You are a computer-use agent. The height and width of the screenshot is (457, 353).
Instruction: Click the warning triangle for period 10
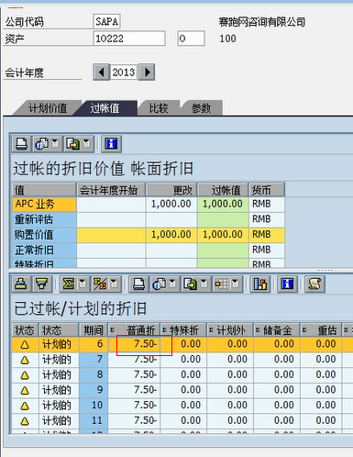25,406
